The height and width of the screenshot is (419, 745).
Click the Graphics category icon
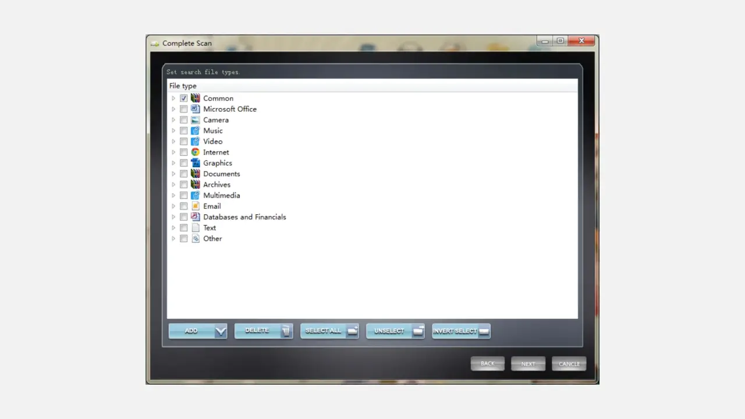pyautogui.click(x=196, y=163)
